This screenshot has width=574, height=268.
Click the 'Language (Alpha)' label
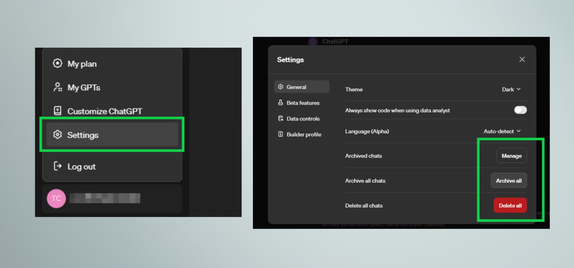[367, 131]
